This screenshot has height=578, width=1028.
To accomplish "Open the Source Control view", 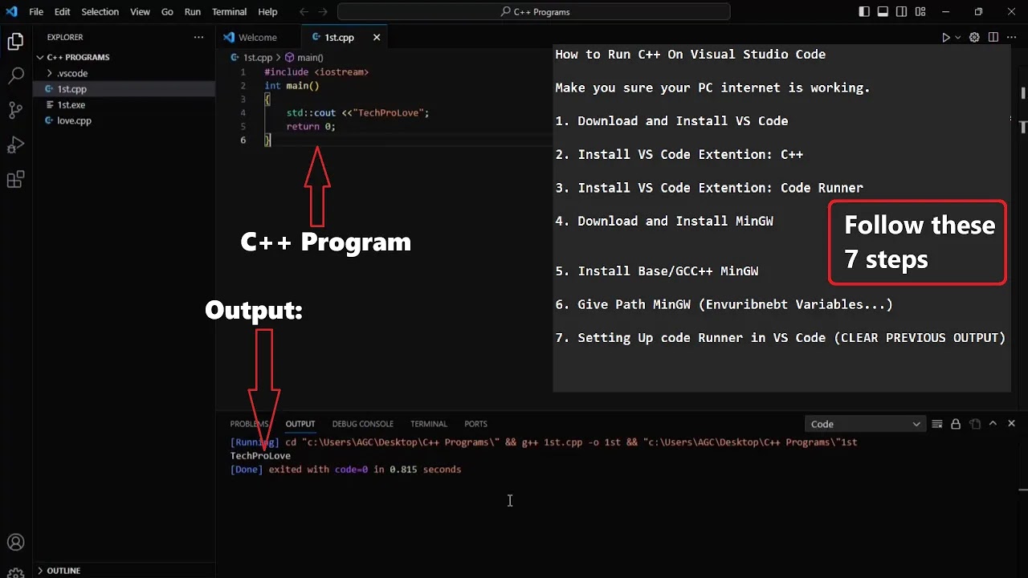I will click(x=15, y=111).
